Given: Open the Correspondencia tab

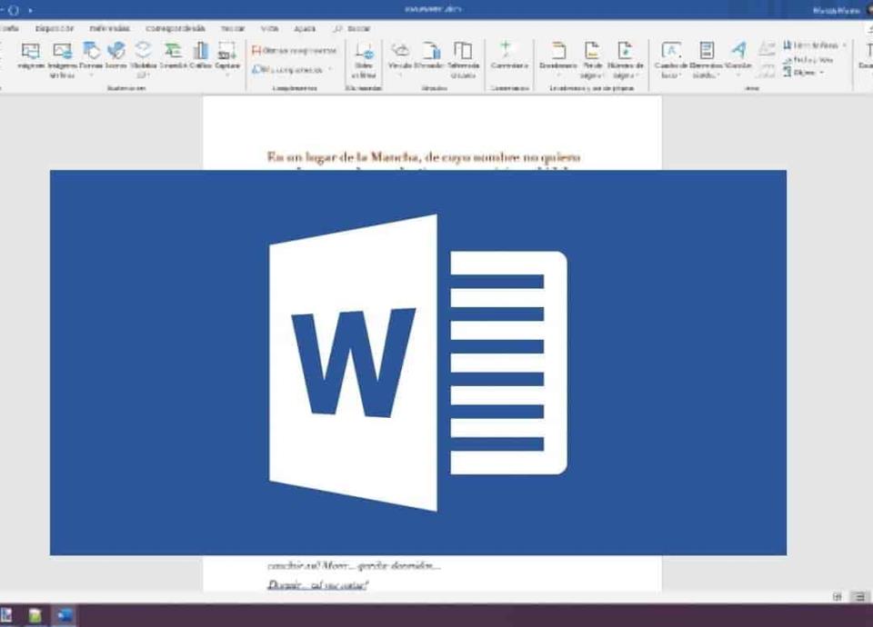Looking at the screenshot, I should point(175,28).
